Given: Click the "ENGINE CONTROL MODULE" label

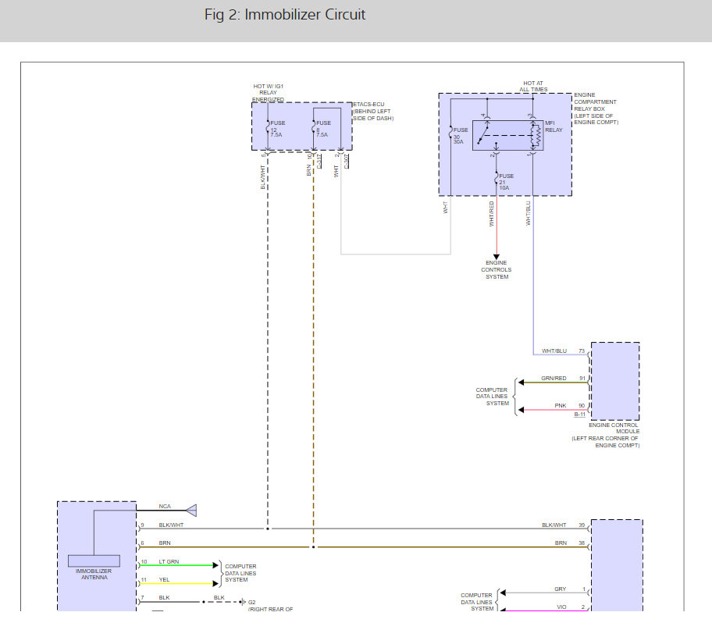Looking at the screenshot, I should [614, 429].
